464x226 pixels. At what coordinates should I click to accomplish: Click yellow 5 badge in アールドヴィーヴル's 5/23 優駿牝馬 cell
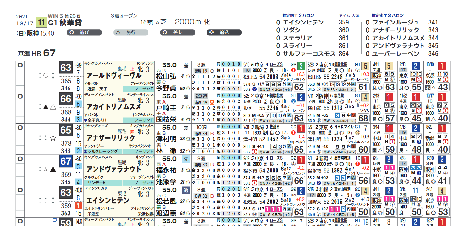point(365,66)
